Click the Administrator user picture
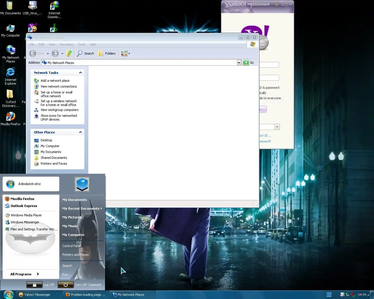Screen dimensions: 374x299 [82, 184]
